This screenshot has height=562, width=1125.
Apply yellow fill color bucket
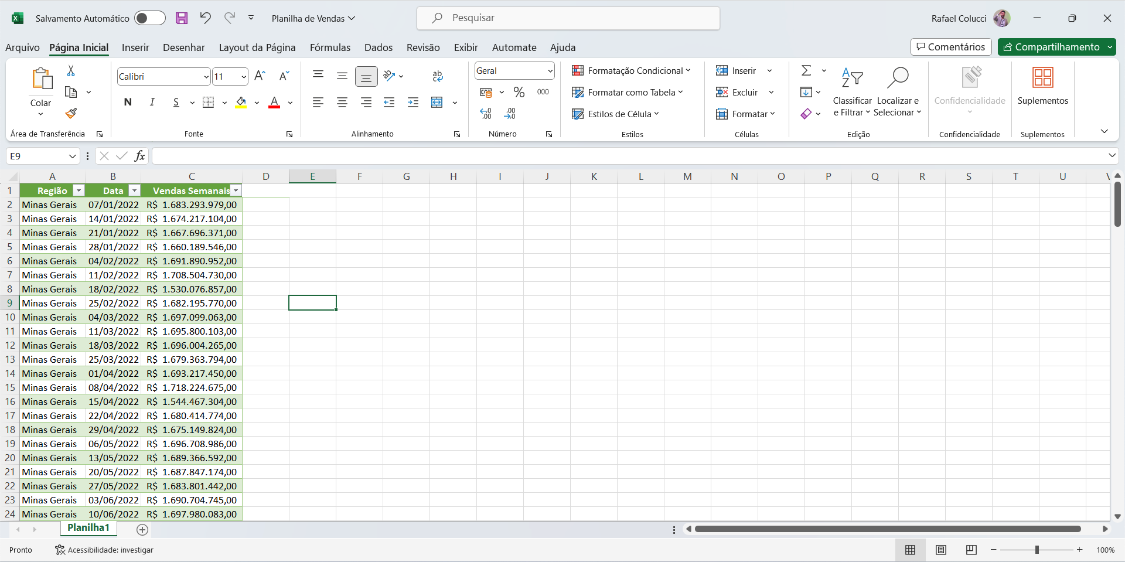pyautogui.click(x=241, y=103)
